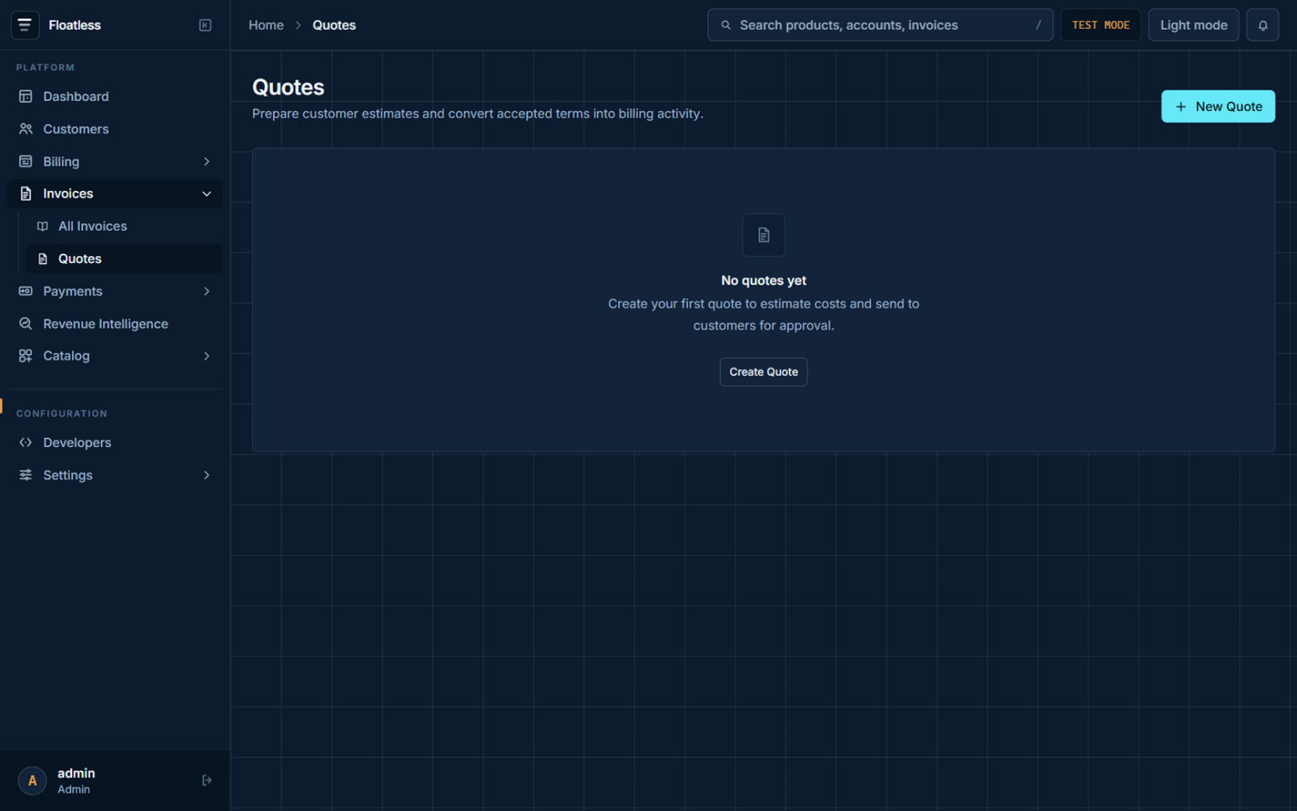Image resolution: width=1297 pixels, height=811 pixels.
Task: Focus the search products field
Action: click(880, 25)
